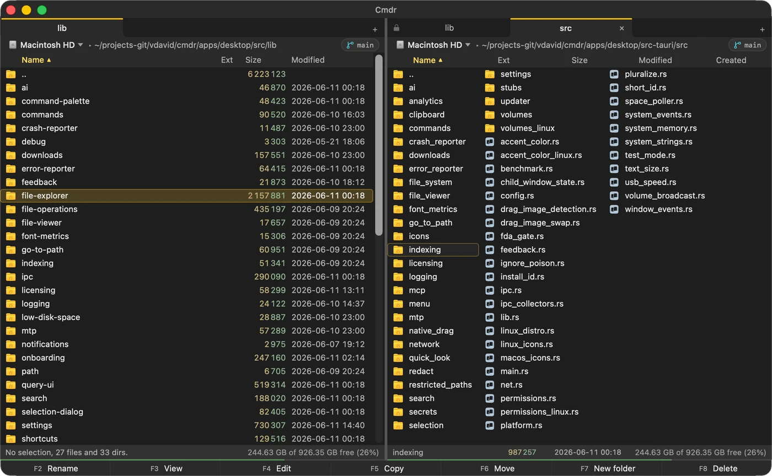Click the parent folder icon in right pane

point(398,74)
